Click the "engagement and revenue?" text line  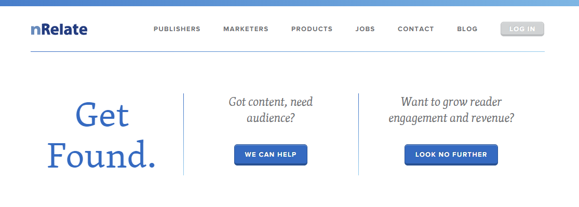pos(451,118)
